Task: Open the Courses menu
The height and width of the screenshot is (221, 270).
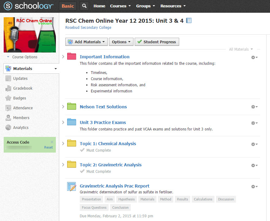Action: tap(120, 6)
